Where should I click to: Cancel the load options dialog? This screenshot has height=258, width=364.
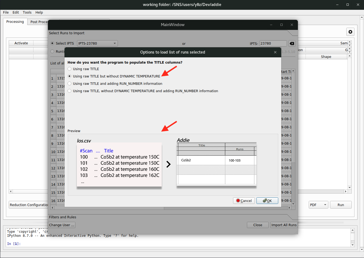click(244, 201)
